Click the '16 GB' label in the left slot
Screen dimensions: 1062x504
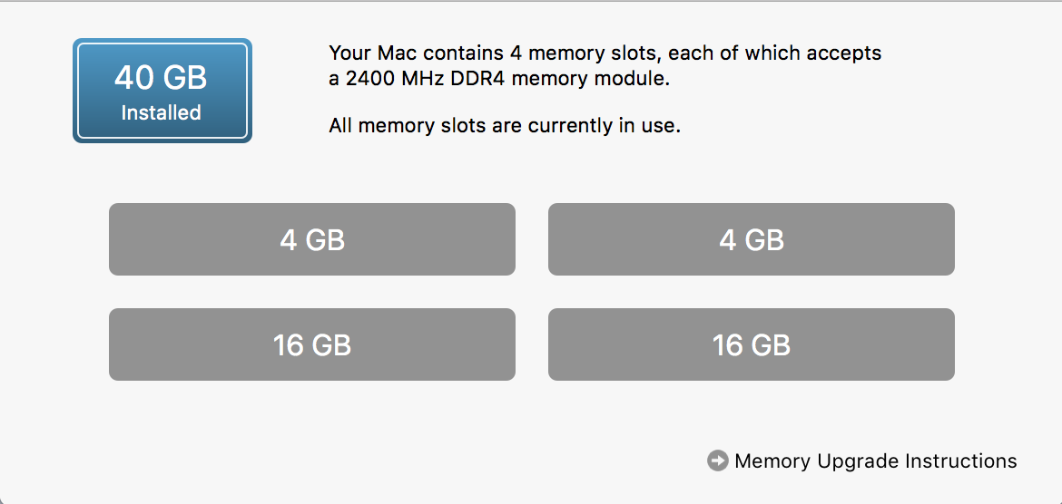pos(312,345)
